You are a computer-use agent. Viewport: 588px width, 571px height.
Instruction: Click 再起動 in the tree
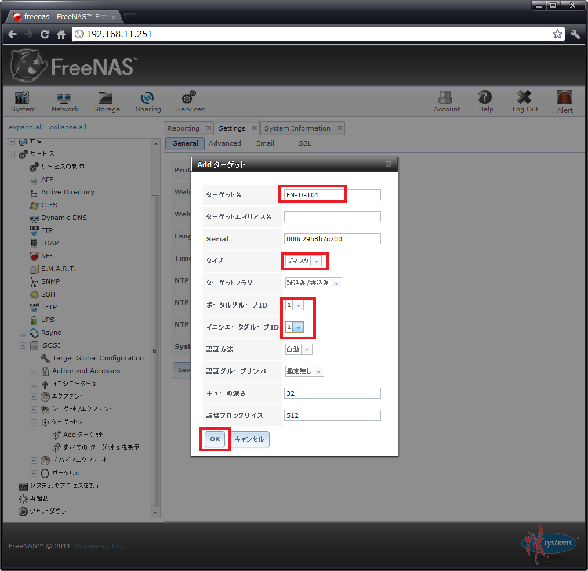39,498
